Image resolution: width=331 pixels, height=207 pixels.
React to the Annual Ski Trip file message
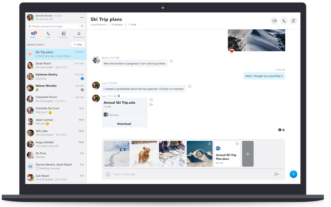click(x=151, y=100)
